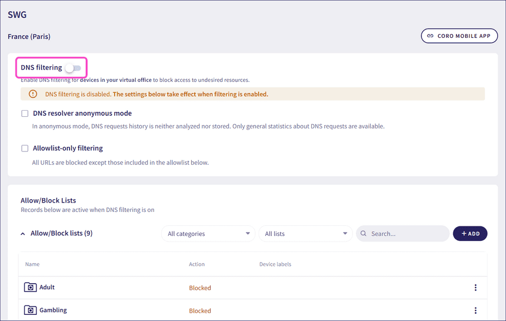Open the three-dot menu on the Gambling row
The image size is (506, 321).
(475, 310)
